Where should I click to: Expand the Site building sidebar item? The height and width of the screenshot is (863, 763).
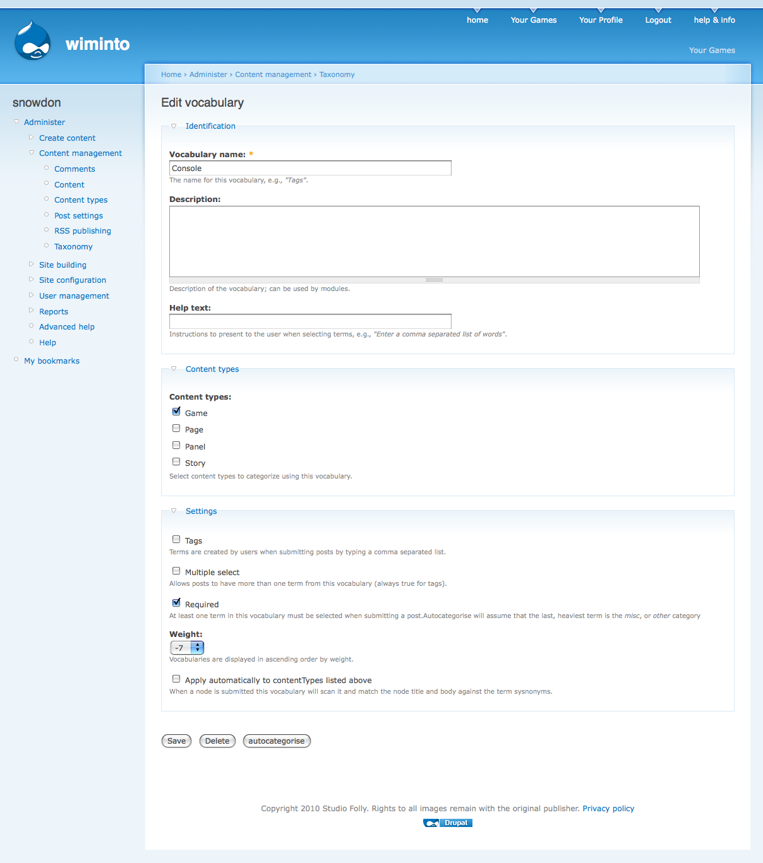[x=32, y=263]
